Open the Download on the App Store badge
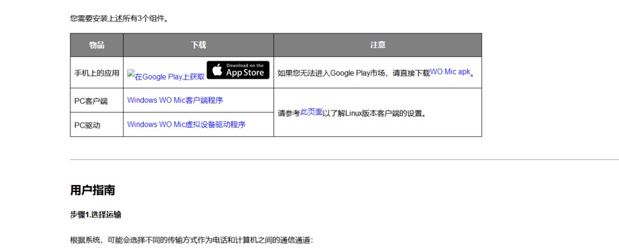This screenshot has width=619, height=252. pyautogui.click(x=238, y=69)
